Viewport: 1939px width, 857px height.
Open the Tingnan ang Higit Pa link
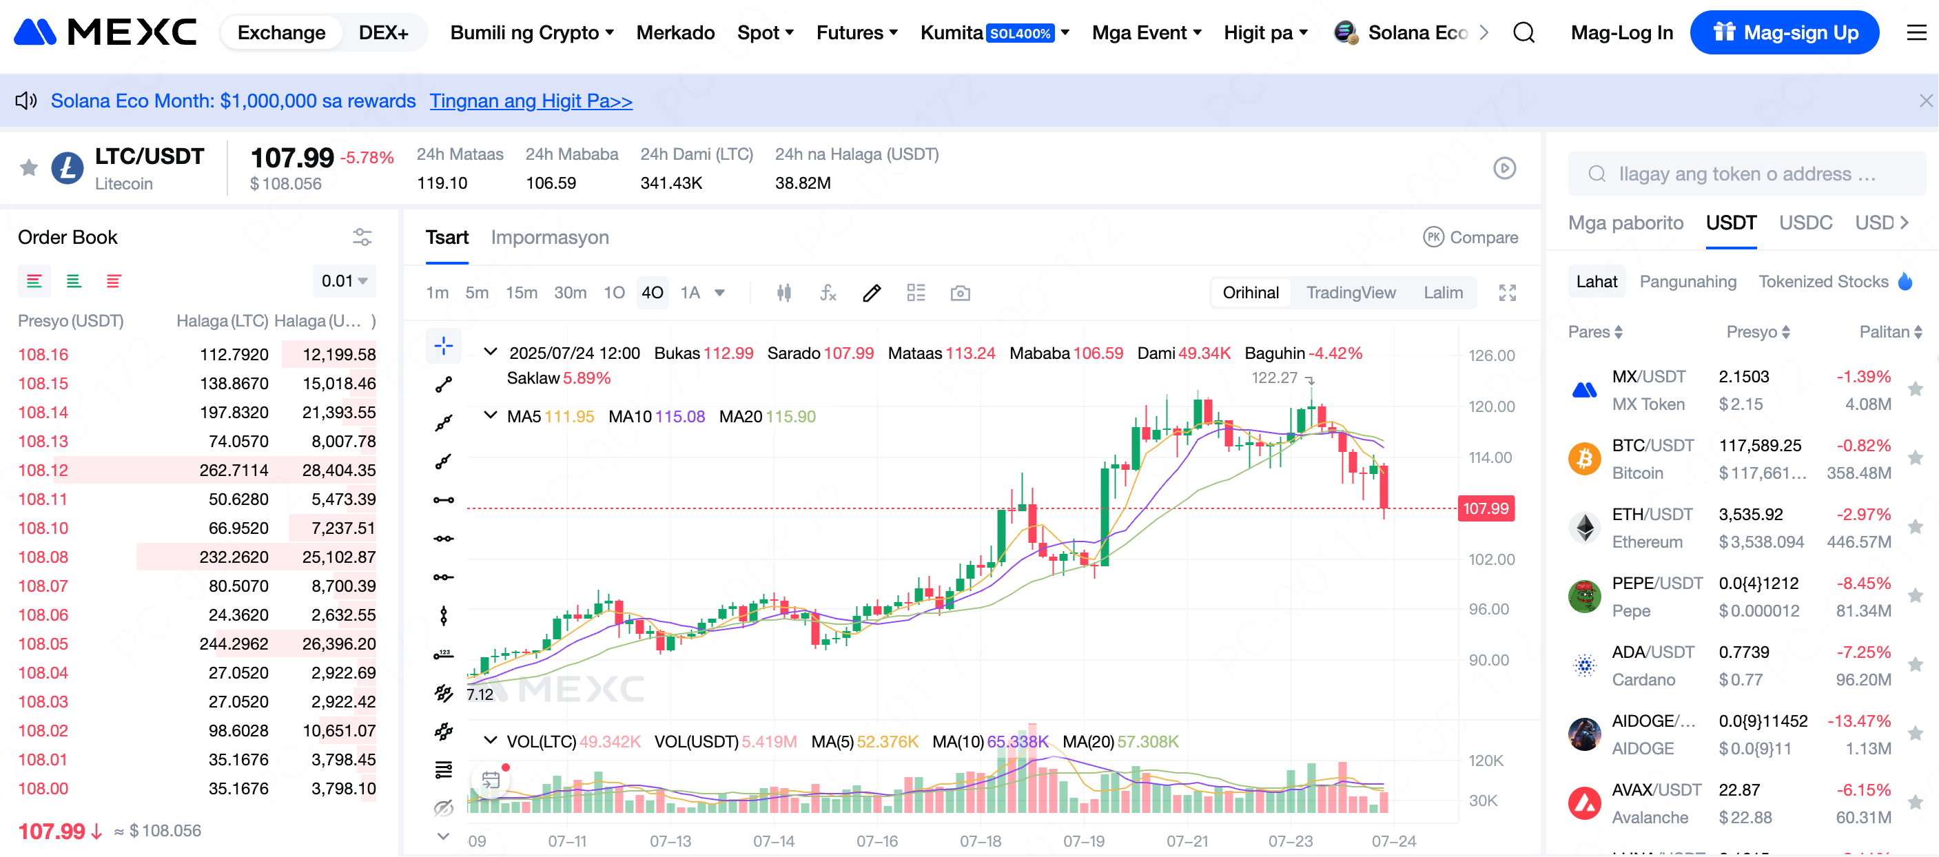[x=531, y=101]
